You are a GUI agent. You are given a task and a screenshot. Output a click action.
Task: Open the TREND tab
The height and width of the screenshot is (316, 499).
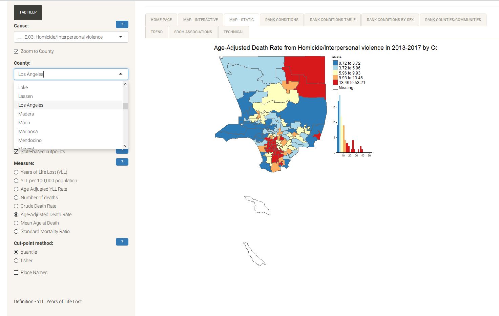[156, 31]
